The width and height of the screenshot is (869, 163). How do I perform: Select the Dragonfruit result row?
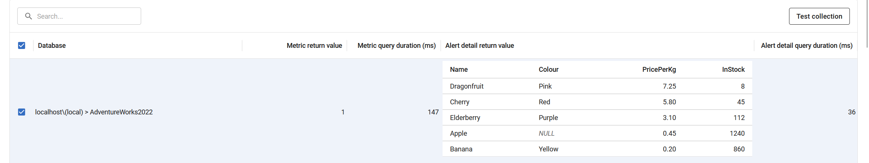tap(597, 86)
